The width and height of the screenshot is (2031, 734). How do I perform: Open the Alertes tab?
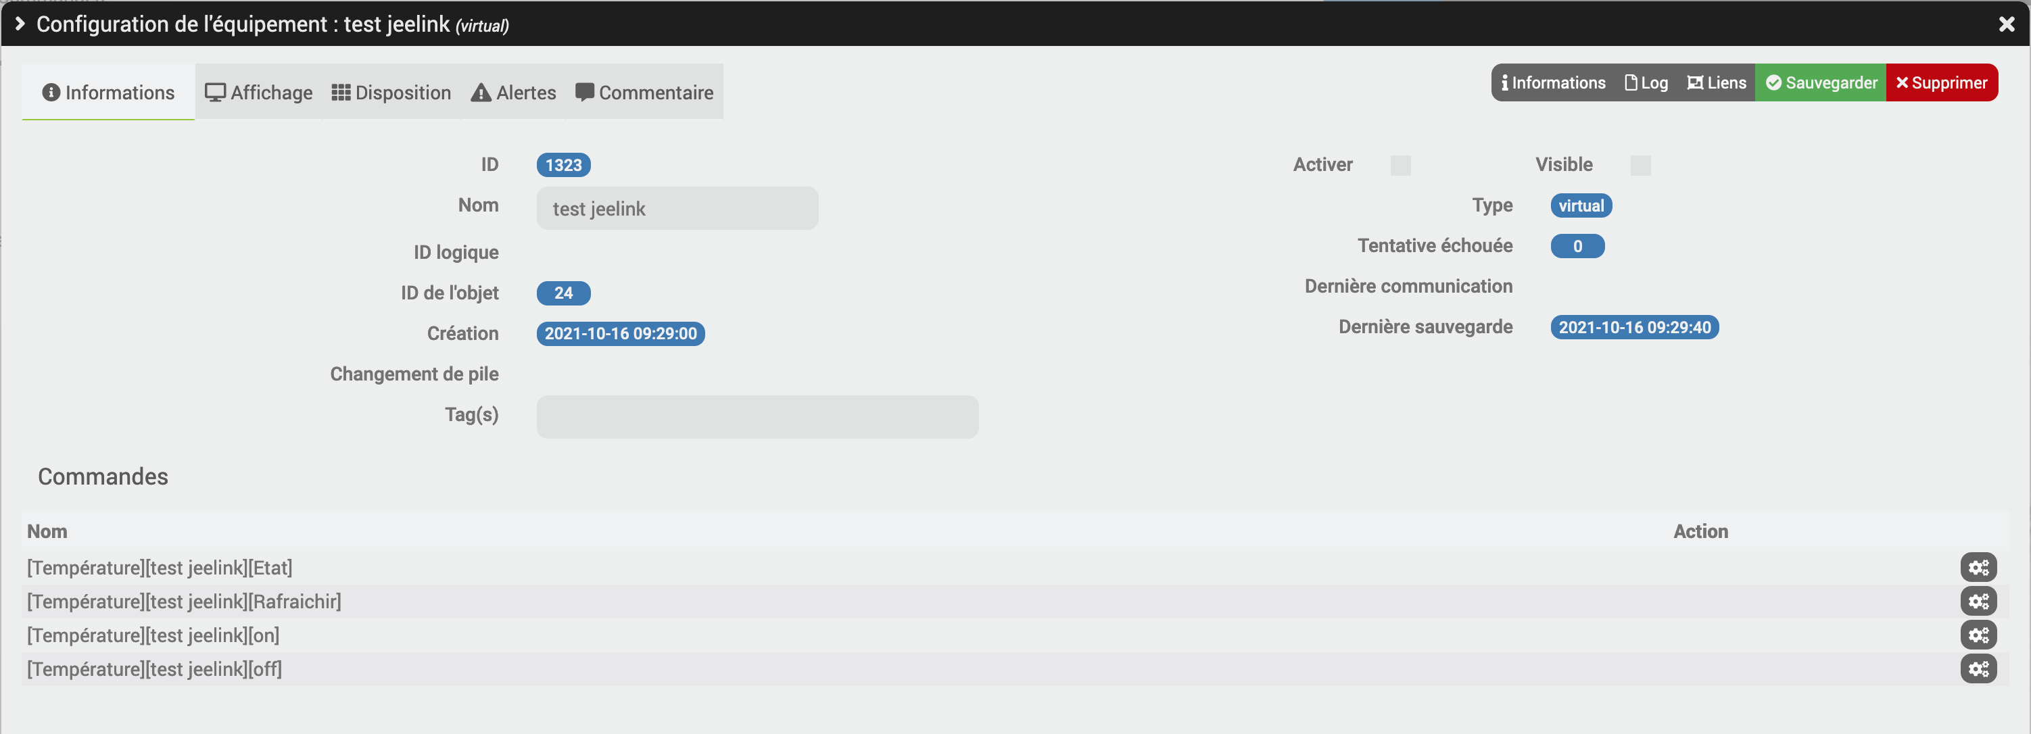[513, 92]
